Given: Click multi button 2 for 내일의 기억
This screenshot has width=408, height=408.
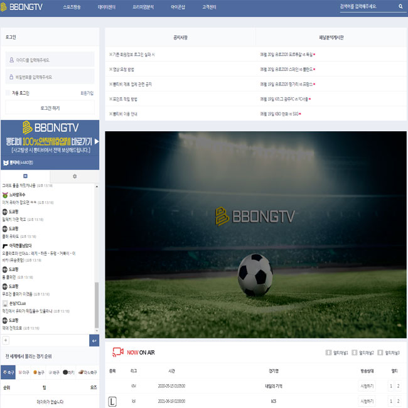Looking at the screenshot, I should (398, 386).
